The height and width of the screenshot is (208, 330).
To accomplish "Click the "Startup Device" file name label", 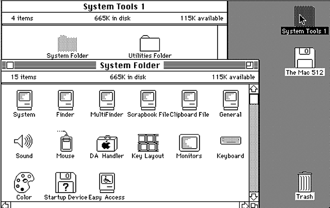I will click(x=65, y=197).
